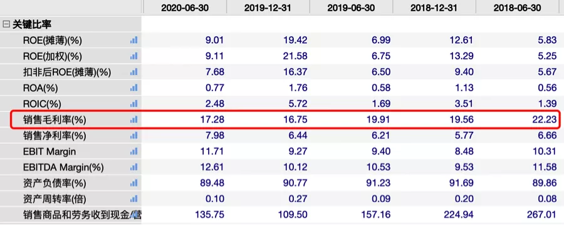The image size is (564, 225).
Task: Click 销售毛利率 value 19.56
Action: point(461,119)
